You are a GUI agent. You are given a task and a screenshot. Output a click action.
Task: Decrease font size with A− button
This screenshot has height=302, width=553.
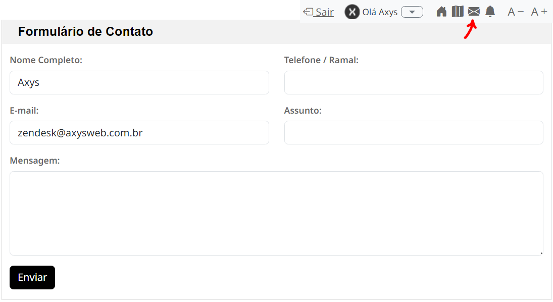[516, 12]
